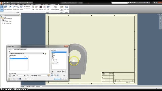Select the Crop tool

click(x=48, y=8)
